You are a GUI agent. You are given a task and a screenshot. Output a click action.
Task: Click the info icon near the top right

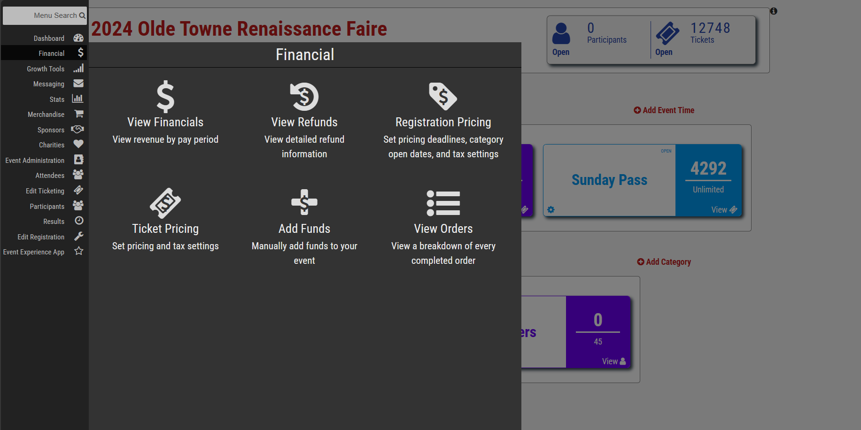[x=773, y=10]
